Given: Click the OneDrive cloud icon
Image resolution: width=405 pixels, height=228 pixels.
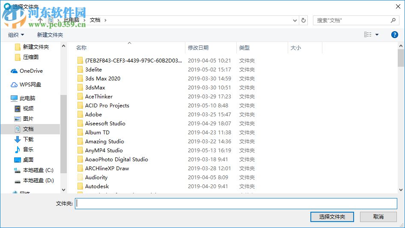Looking at the screenshot, I should [x=14, y=71].
